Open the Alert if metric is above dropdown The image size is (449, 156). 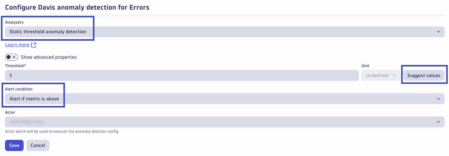coord(225,99)
